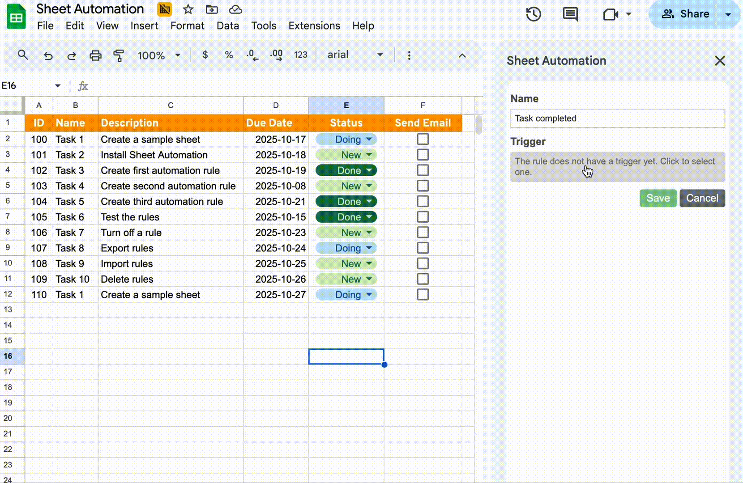The height and width of the screenshot is (483, 743).
Task: Star this spreadsheet document
Action: (188, 9)
